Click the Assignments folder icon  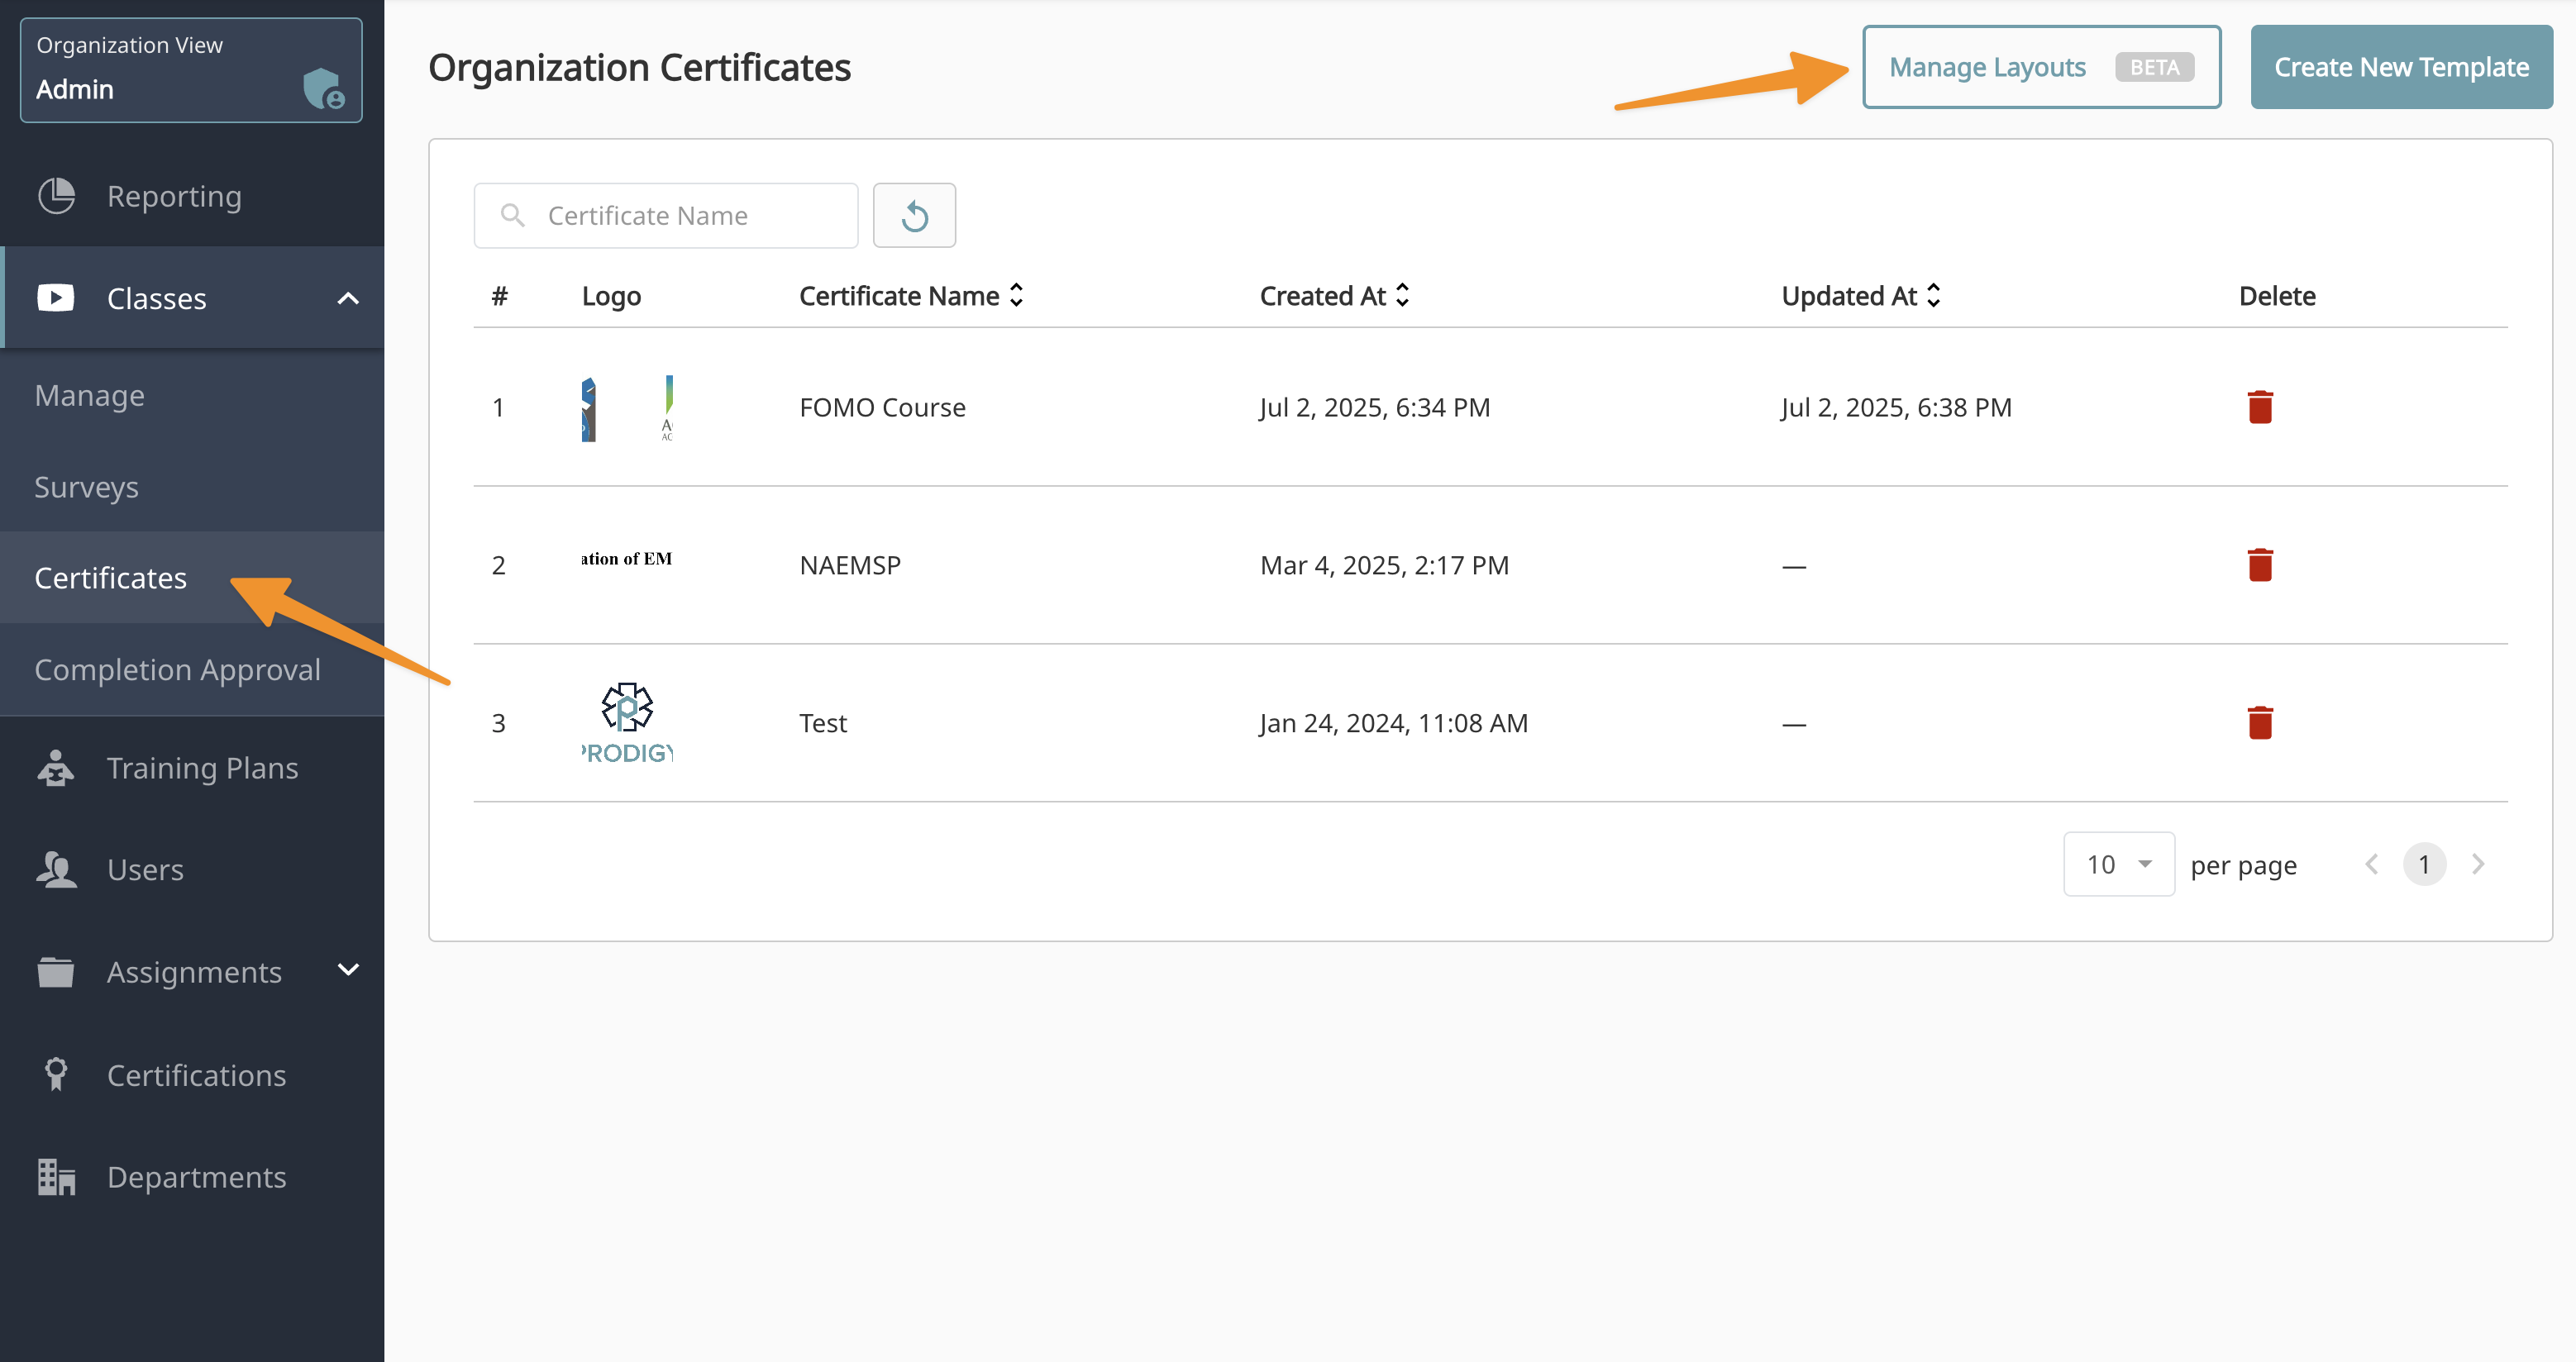tap(56, 972)
